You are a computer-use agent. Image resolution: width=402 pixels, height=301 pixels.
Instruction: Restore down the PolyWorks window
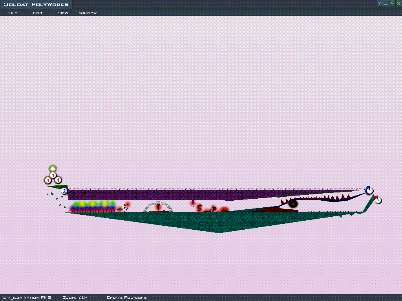pyautogui.click(x=392, y=4)
